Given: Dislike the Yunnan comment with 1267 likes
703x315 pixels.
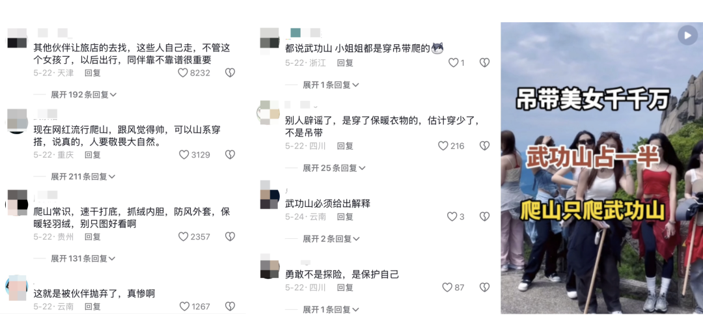Looking at the screenshot, I should pyautogui.click(x=230, y=307).
